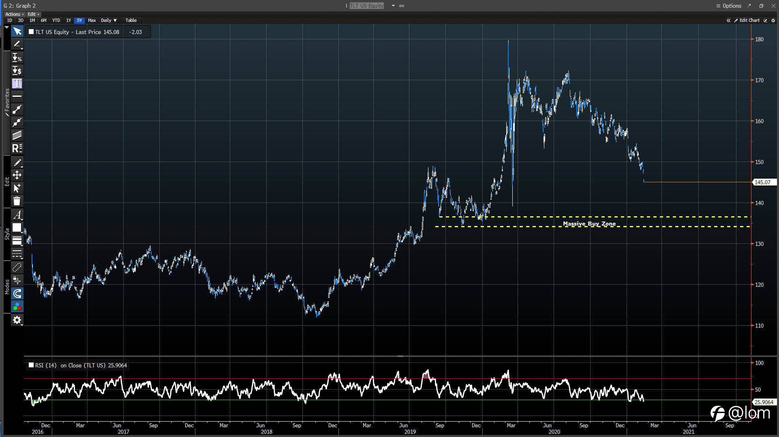This screenshot has height=437, width=779.
Task: Click the 'G 2: Graph 2' window title
Action: [19, 6]
